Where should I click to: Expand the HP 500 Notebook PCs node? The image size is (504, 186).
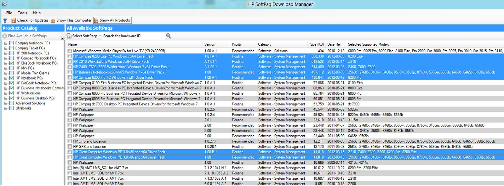6,53
